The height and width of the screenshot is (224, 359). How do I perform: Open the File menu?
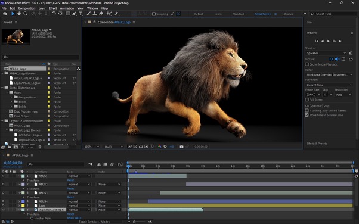click(x=4, y=8)
